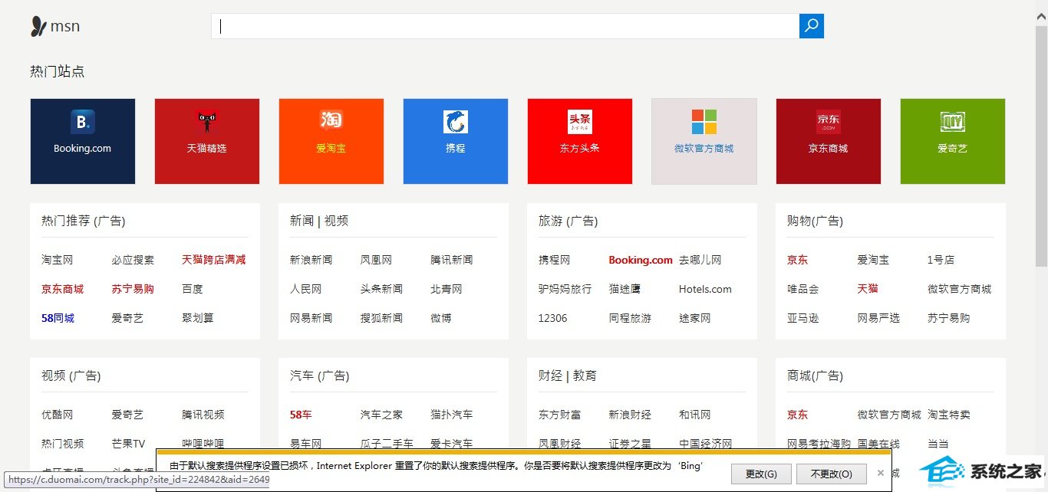Open 猫扑汽车 link
Viewport: 1048px width, 492px height.
[x=452, y=415]
